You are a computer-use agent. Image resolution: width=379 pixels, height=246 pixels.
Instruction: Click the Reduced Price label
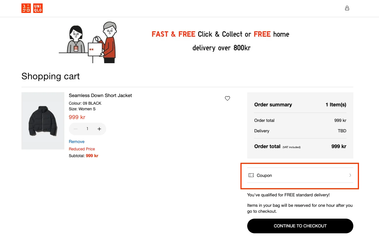coord(82,149)
